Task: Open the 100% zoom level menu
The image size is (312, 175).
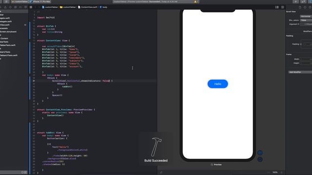Action: pos(275,173)
